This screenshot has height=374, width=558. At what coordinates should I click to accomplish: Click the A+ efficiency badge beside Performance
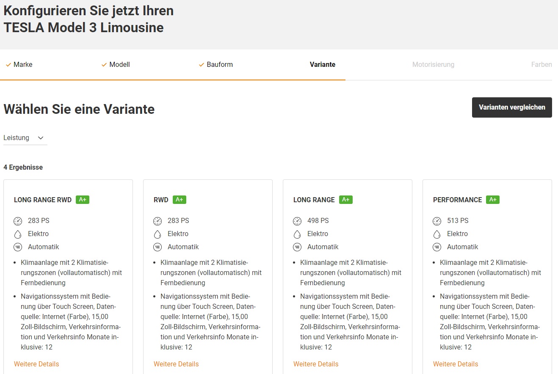coord(493,200)
